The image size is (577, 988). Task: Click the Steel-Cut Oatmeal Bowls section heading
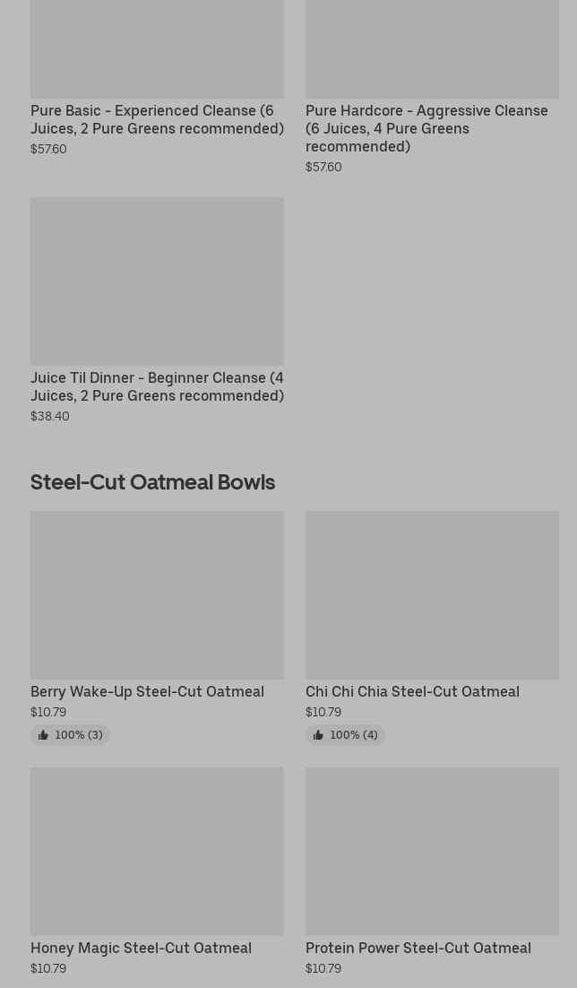152,481
